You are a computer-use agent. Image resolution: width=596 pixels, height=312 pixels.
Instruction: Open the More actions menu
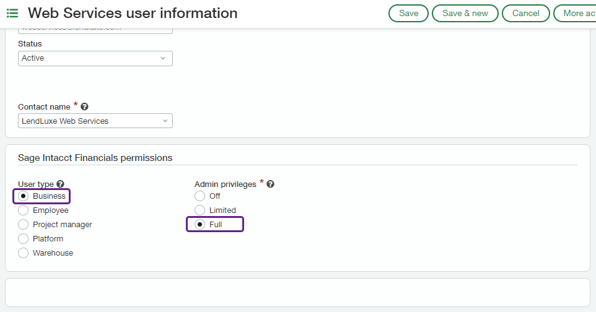coord(576,13)
